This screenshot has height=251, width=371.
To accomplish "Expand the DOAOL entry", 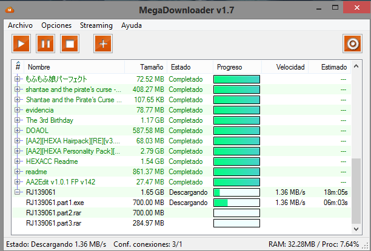I will tap(17, 131).
